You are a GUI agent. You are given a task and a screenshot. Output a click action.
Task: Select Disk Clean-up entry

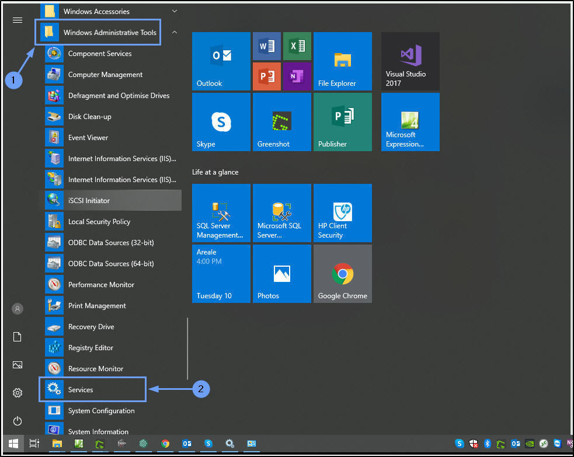pyautogui.click(x=89, y=117)
